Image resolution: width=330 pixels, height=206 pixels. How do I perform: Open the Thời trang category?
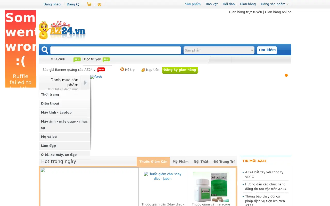tap(64, 95)
